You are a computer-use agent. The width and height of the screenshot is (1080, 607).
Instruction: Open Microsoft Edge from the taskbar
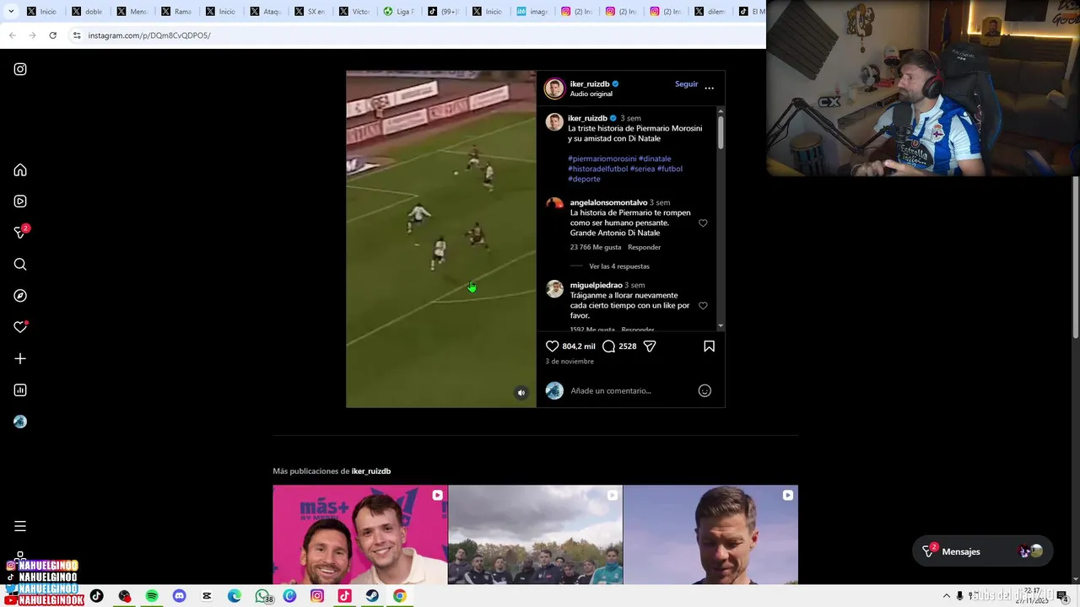click(235, 596)
